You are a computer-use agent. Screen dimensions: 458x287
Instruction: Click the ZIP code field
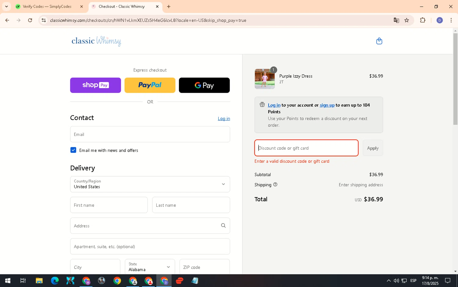coord(205,267)
